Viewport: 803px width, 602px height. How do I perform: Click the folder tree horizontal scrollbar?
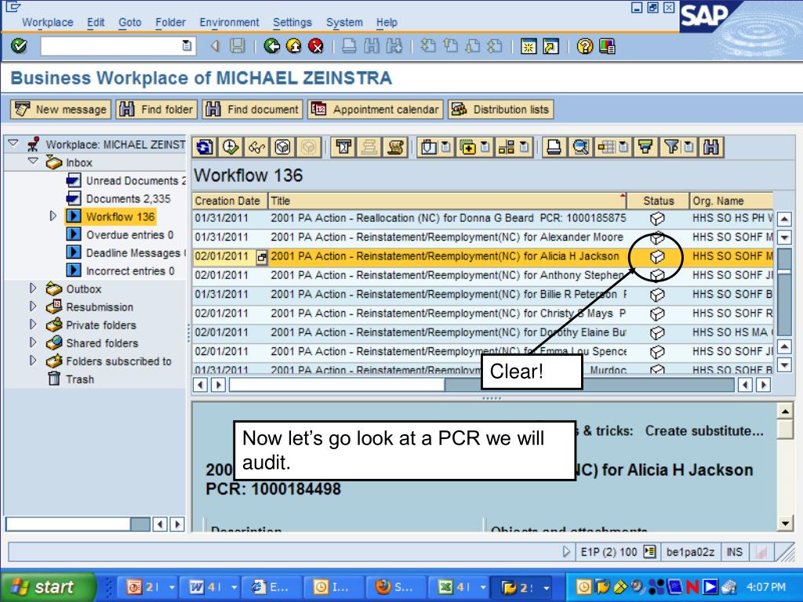tap(78, 524)
